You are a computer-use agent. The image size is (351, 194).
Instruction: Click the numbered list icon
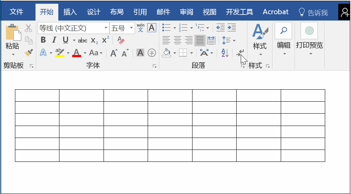tap(183, 28)
